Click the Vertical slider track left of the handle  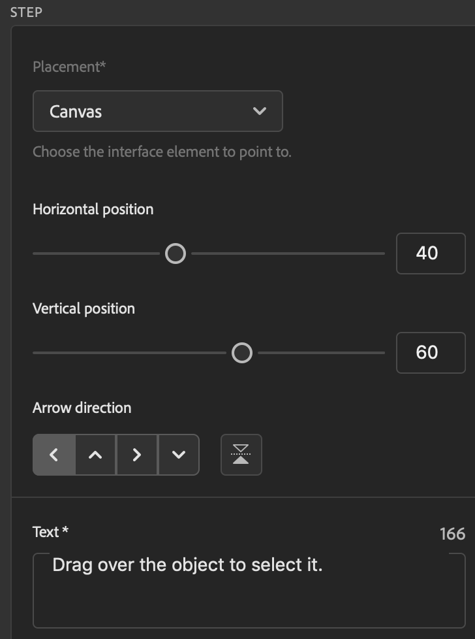(130, 353)
